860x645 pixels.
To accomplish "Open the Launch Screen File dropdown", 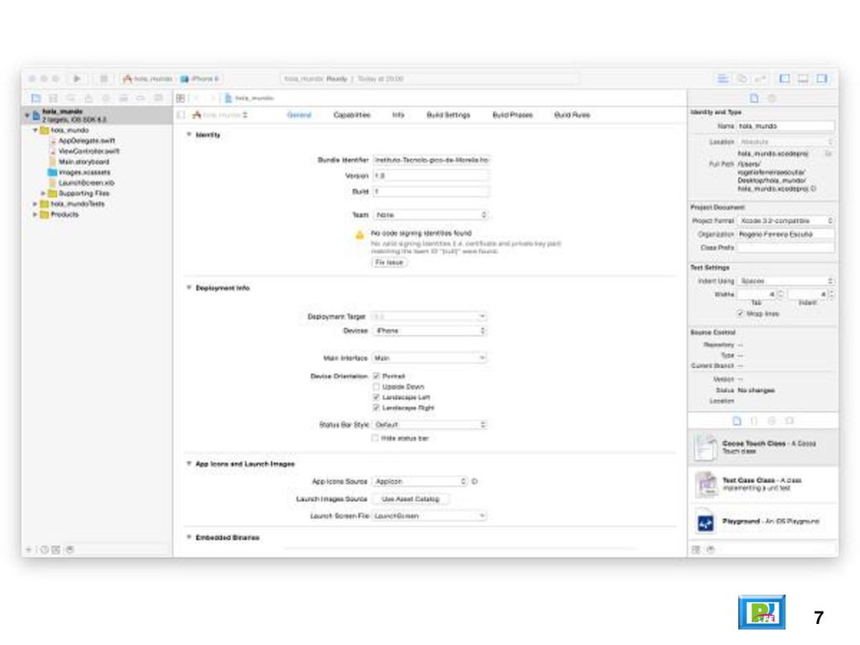I will click(x=429, y=517).
